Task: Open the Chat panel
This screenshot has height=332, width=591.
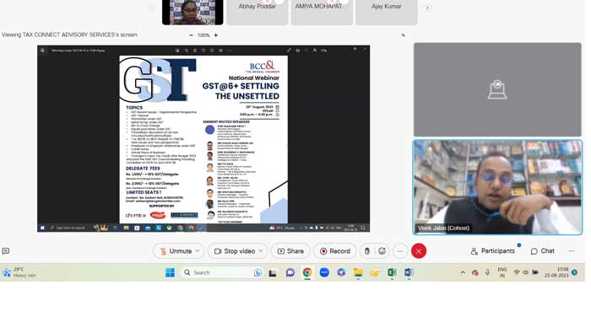Action: (542, 251)
